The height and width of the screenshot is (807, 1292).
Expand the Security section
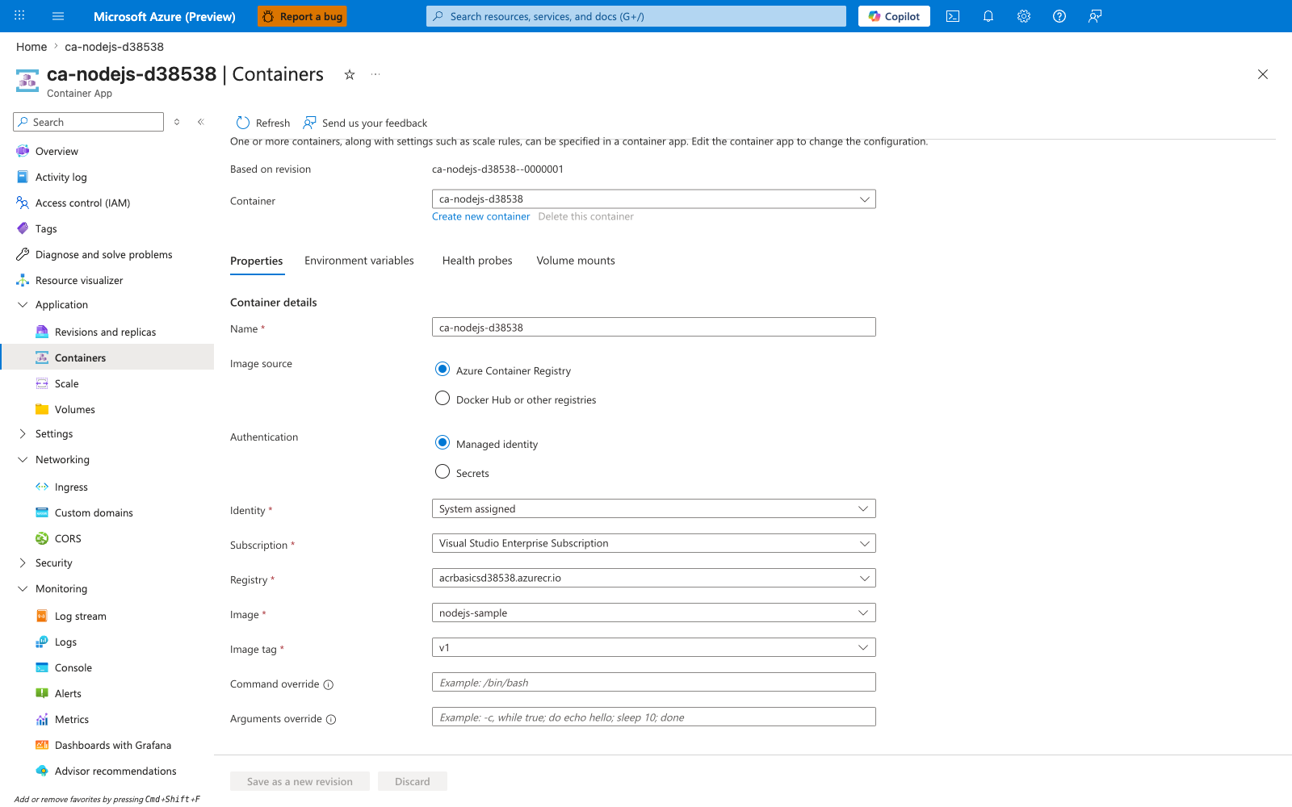(23, 562)
